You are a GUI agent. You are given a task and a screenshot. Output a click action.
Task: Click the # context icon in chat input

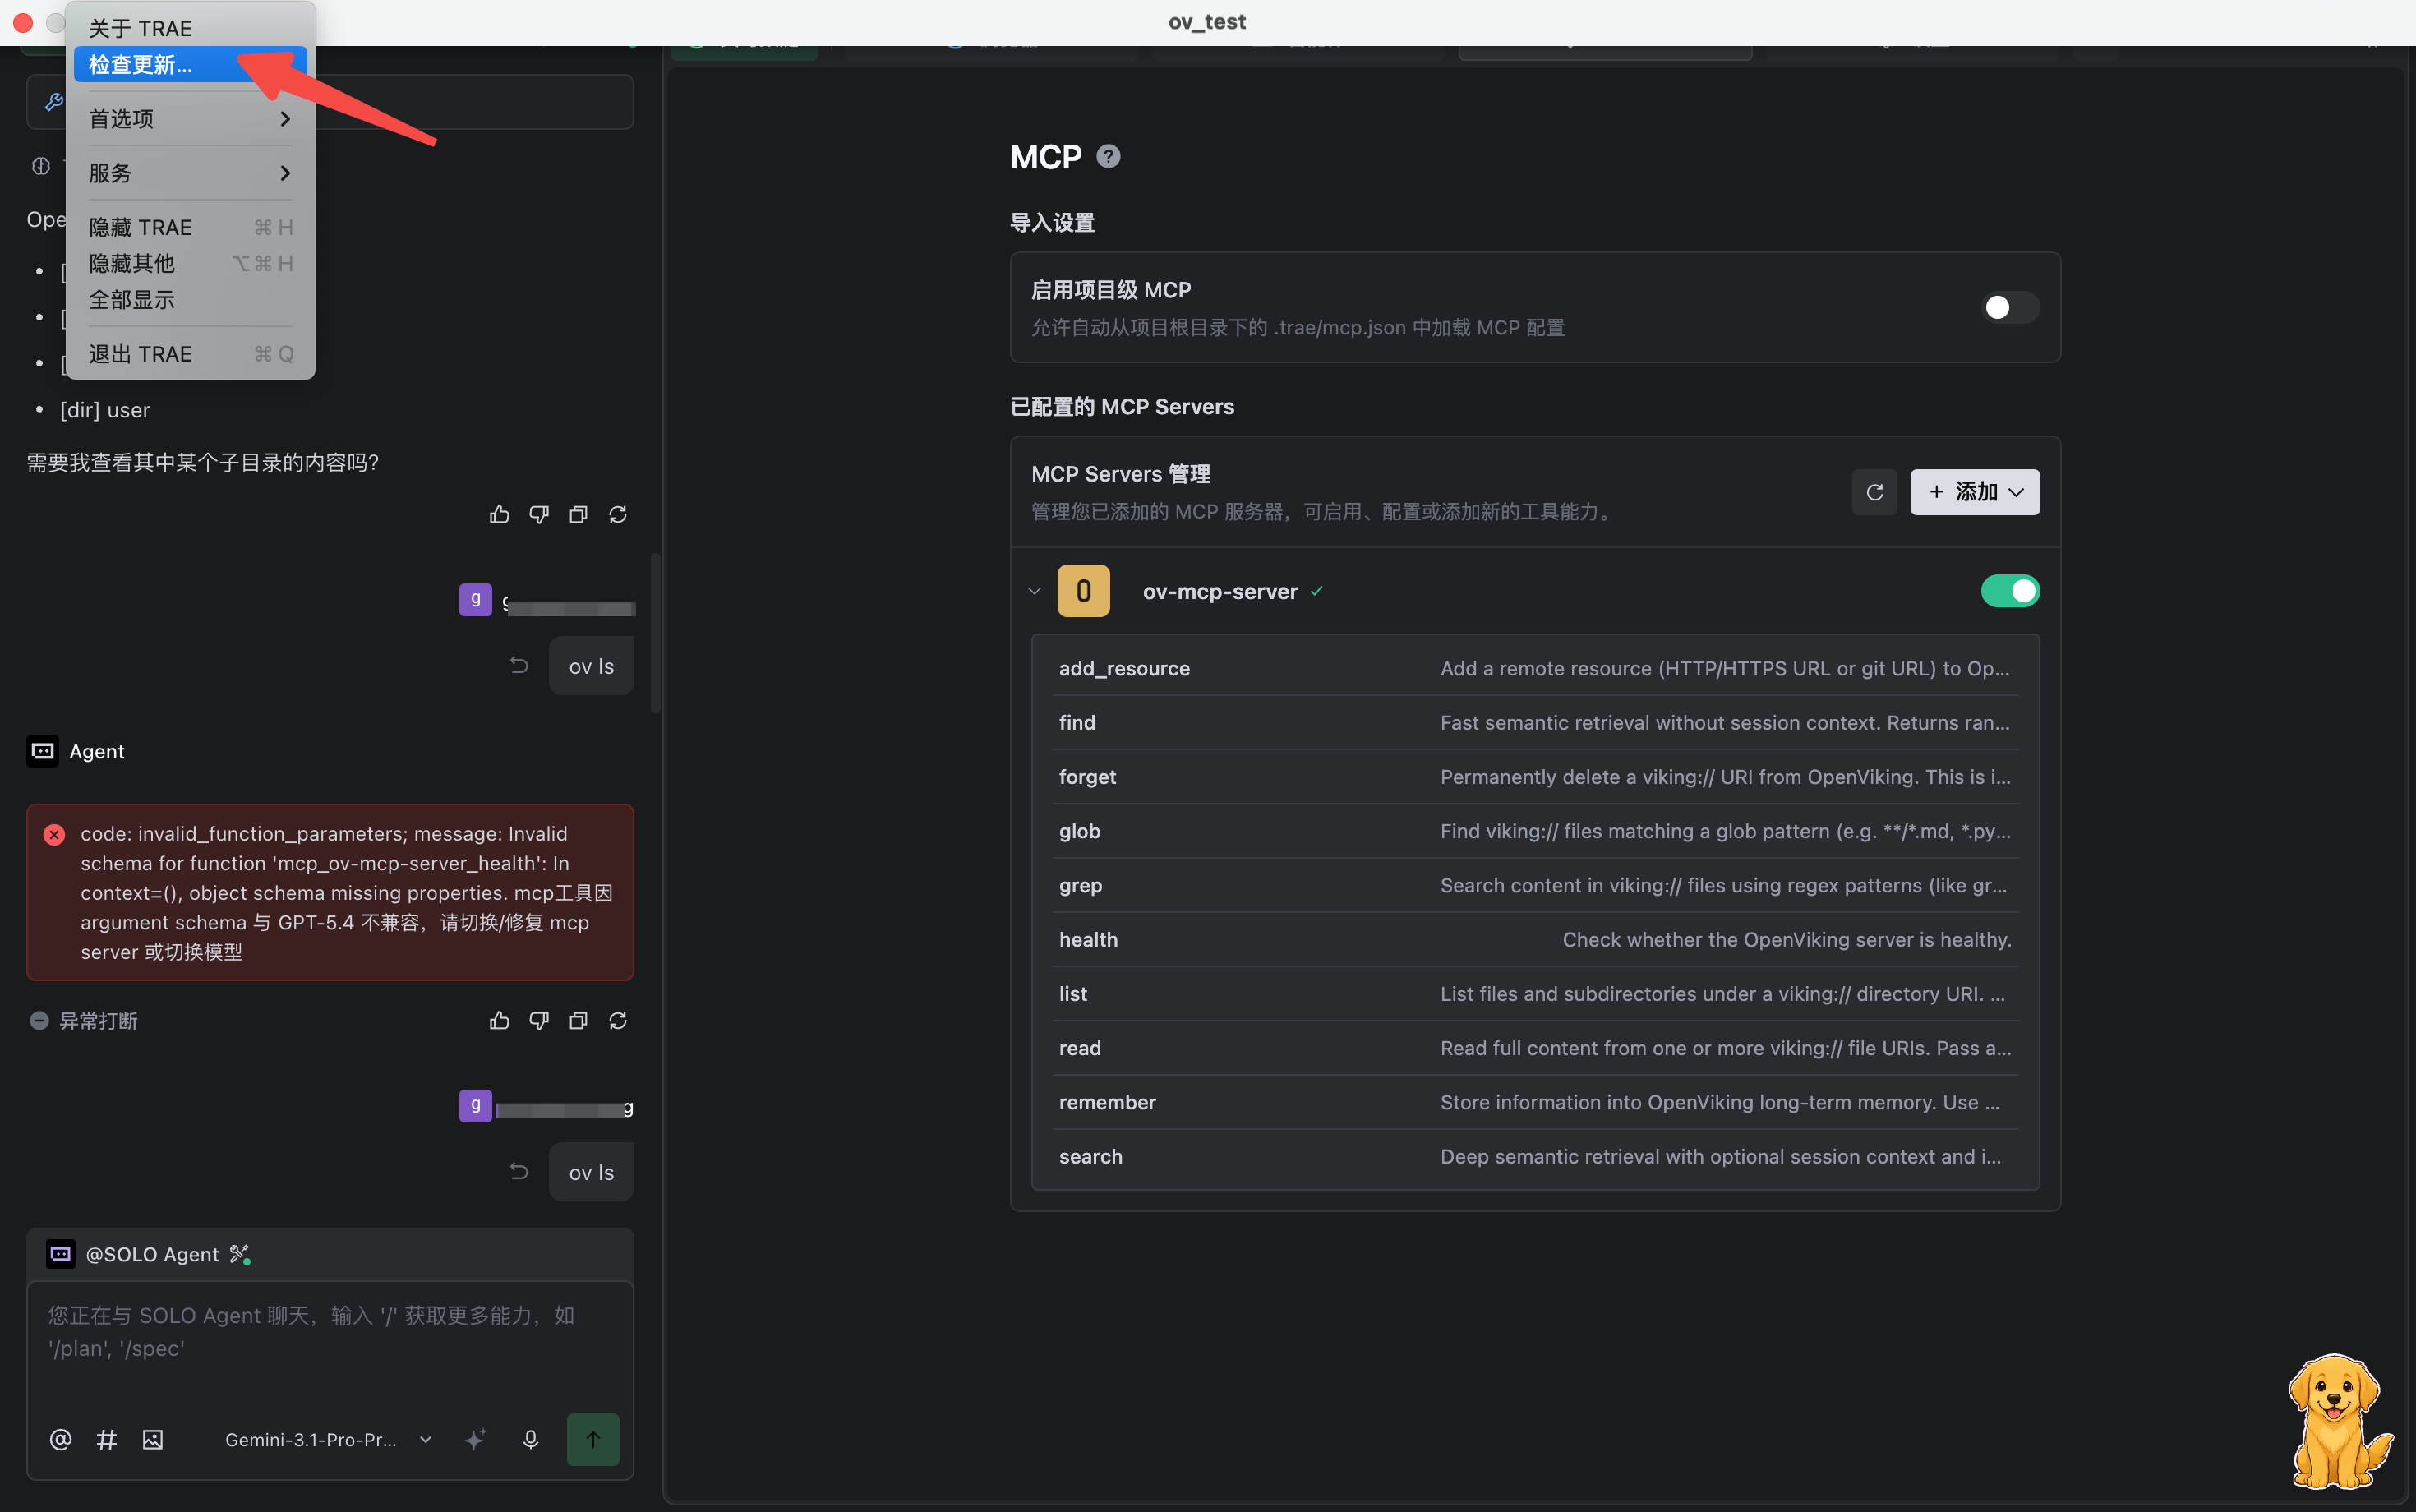pos(107,1439)
